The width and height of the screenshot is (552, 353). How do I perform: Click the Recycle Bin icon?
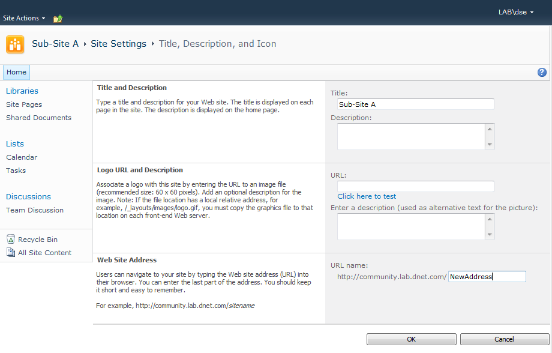pos(11,240)
